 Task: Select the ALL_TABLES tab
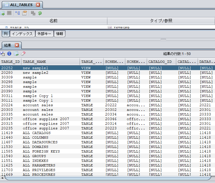21,5
